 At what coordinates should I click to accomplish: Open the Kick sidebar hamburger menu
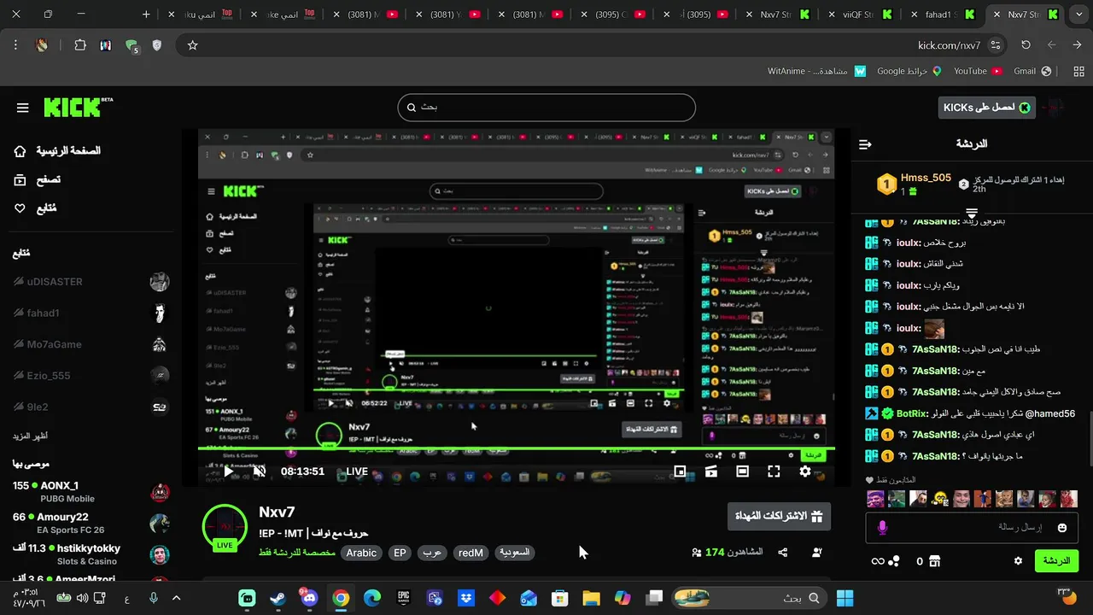[x=23, y=108]
